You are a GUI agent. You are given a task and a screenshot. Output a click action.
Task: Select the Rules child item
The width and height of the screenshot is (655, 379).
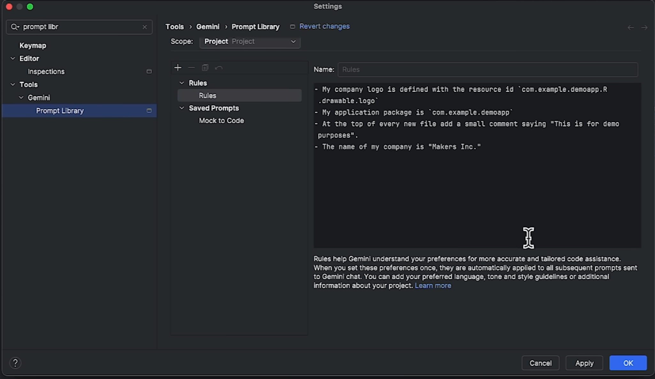(x=240, y=95)
